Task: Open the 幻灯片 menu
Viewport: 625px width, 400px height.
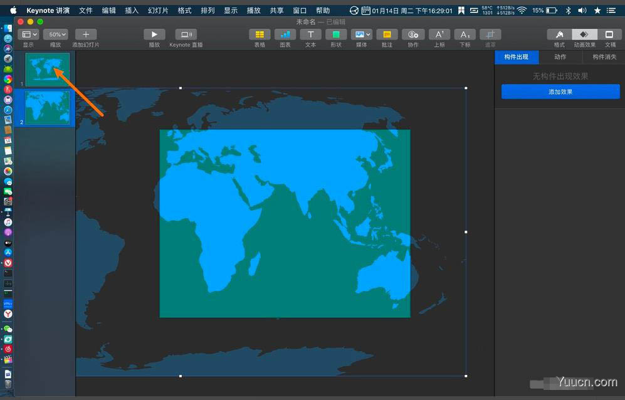Action: coord(158,11)
